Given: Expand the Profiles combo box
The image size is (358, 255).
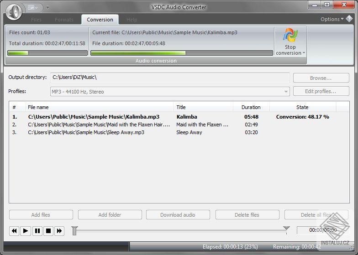Looking at the screenshot, I should point(286,91).
